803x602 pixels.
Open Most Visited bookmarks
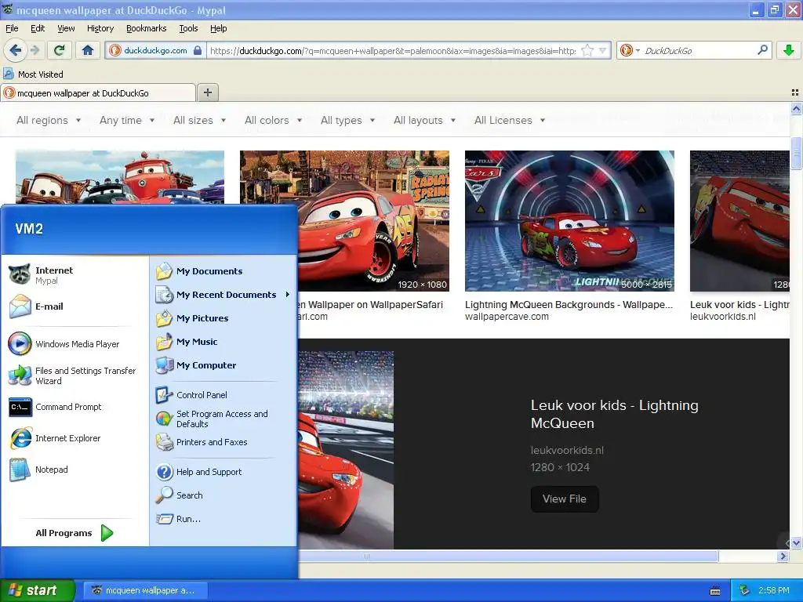click(x=34, y=74)
